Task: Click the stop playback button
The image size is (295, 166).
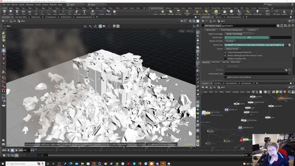Action: point(12,150)
